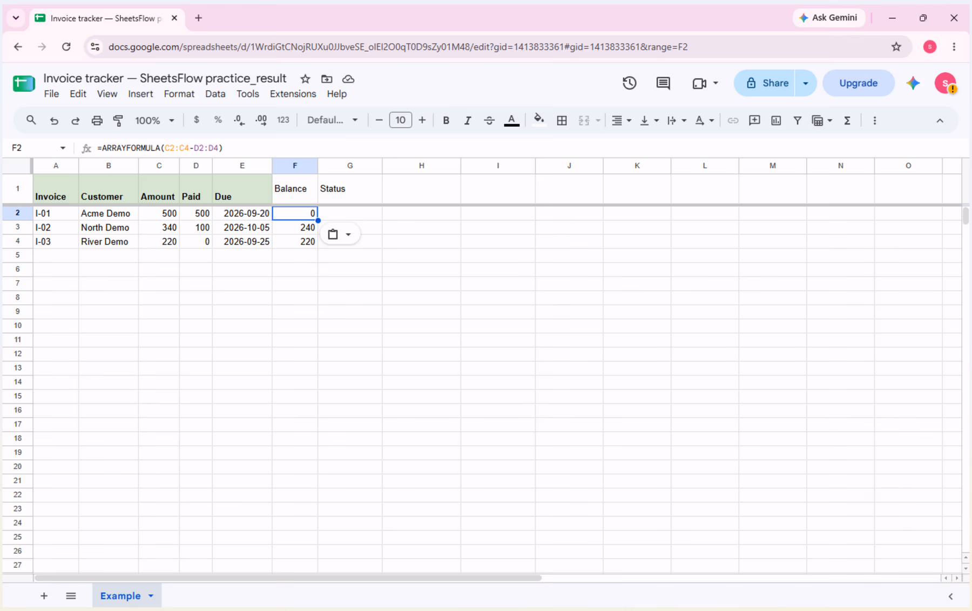Open the text color picker
Screen dimensions: 972x611
511,120
